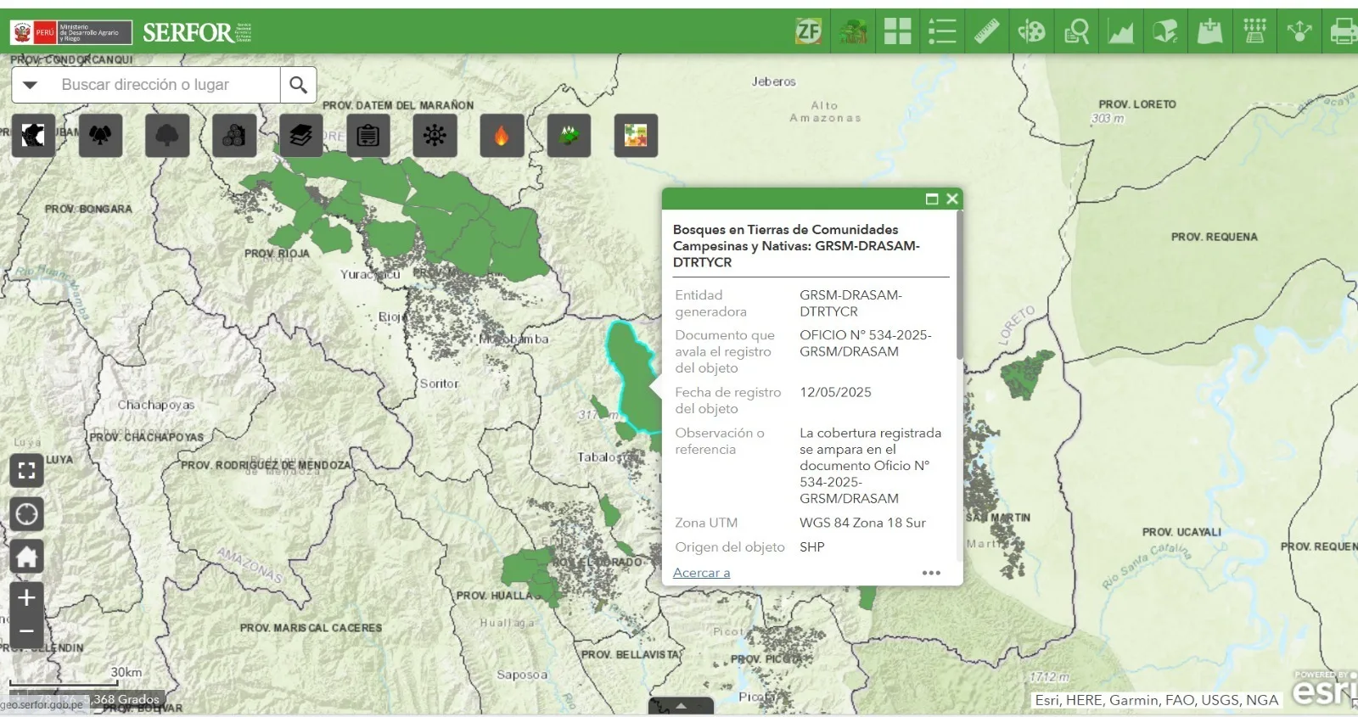The image size is (1358, 717).
Task: Click the search magnifier button
Action: [x=298, y=85]
